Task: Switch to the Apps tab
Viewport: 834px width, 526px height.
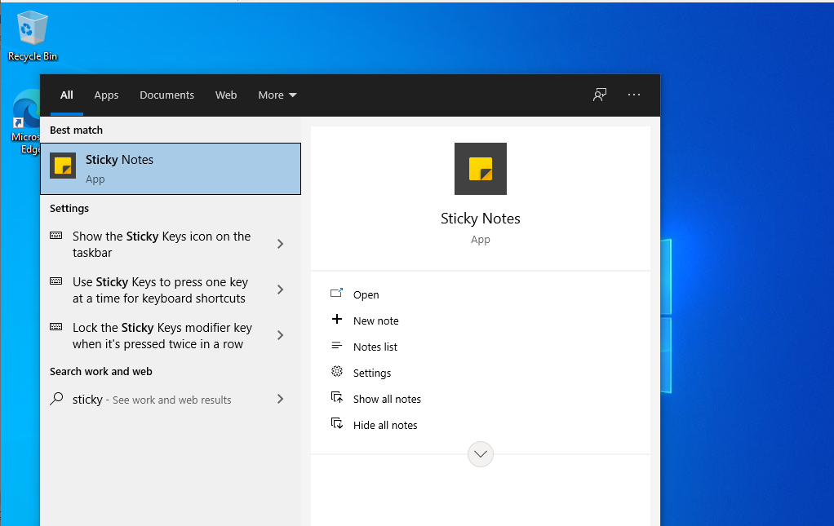Action: tap(106, 95)
